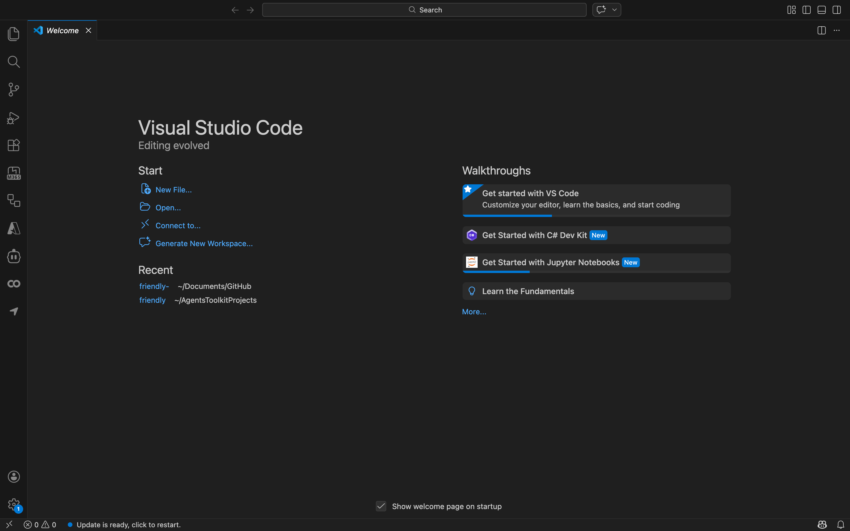Open the Azure view icon
850x531 pixels.
pos(13,228)
